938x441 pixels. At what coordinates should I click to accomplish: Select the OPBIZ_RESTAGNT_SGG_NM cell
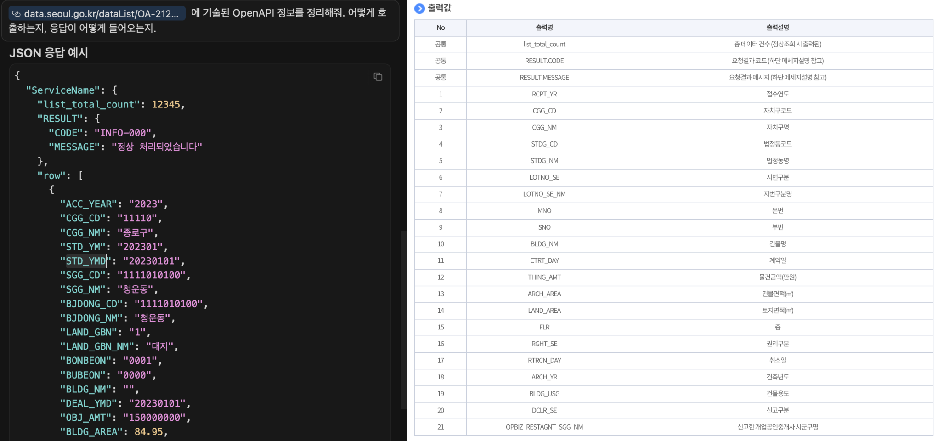pos(544,427)
